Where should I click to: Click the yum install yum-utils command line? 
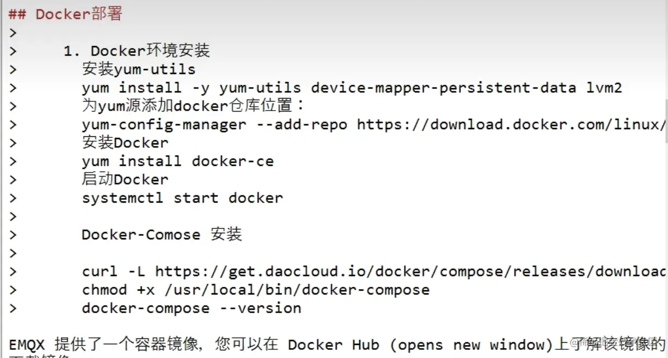tap(352, 88)
